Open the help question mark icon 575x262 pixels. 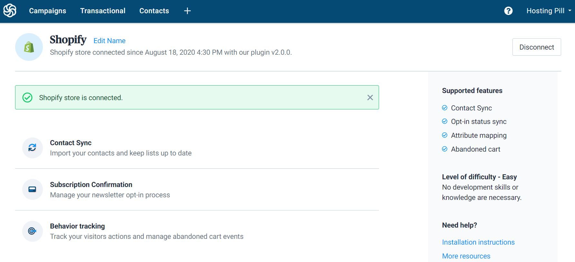point(508,11)
